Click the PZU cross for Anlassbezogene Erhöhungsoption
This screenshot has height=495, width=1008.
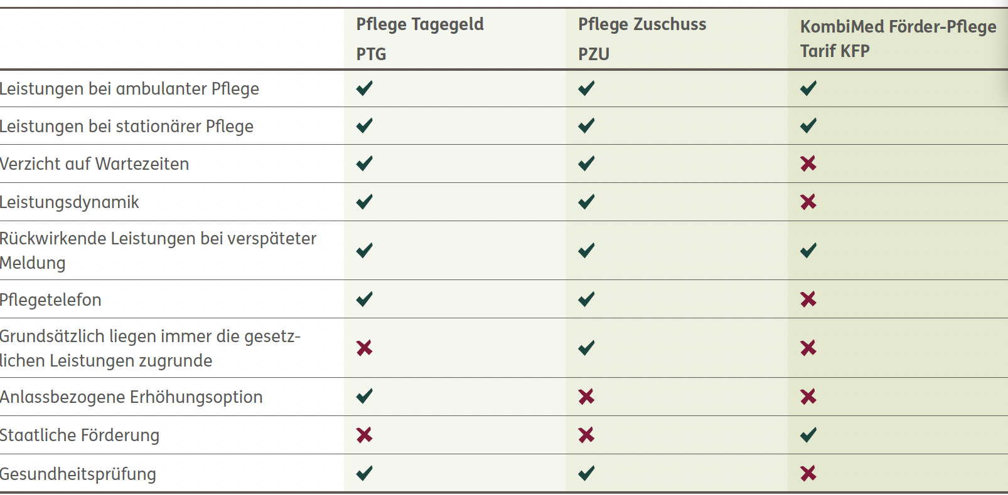586,397
